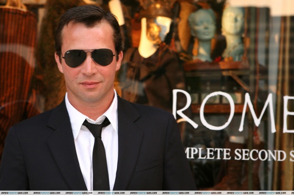
Task: Click the letter R in the ROME sign
Action: (185, 109)
